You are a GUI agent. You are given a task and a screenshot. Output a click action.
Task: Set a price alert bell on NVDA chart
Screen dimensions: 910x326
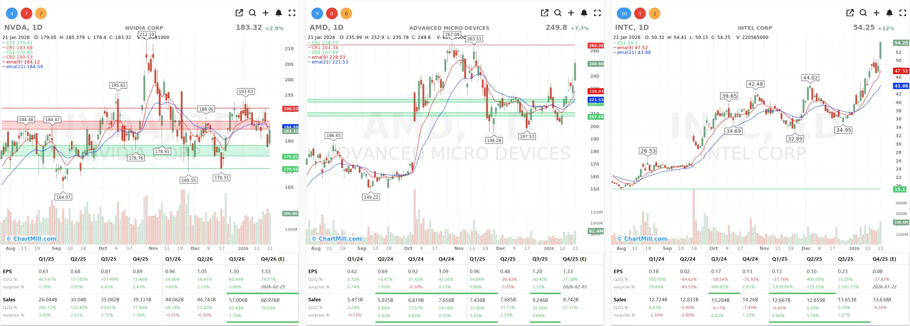279,13
